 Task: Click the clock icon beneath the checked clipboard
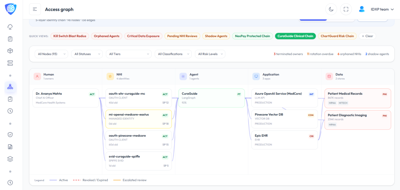pyautogui.click(x=10, y=111)
